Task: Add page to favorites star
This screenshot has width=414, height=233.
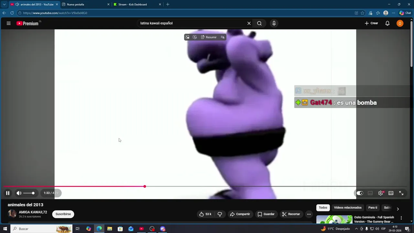Action: [x=363, y=13]
